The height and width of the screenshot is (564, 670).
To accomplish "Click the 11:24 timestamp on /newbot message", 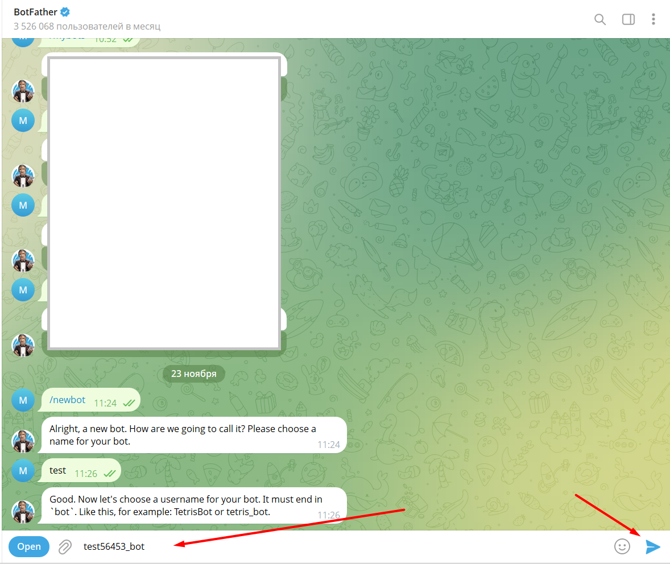I will click(x=105, y=403).
